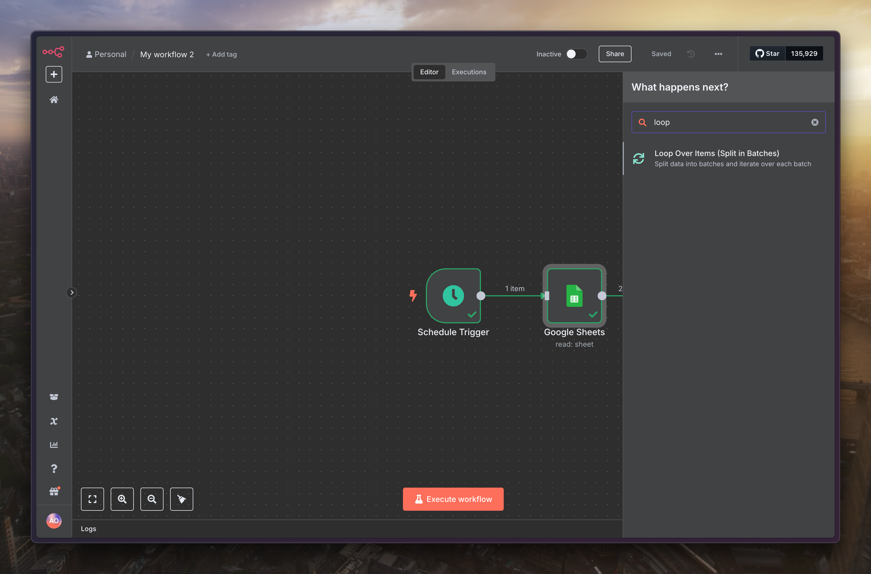
Task: Switch to the Executions tab
Action: tap(469, 72)
